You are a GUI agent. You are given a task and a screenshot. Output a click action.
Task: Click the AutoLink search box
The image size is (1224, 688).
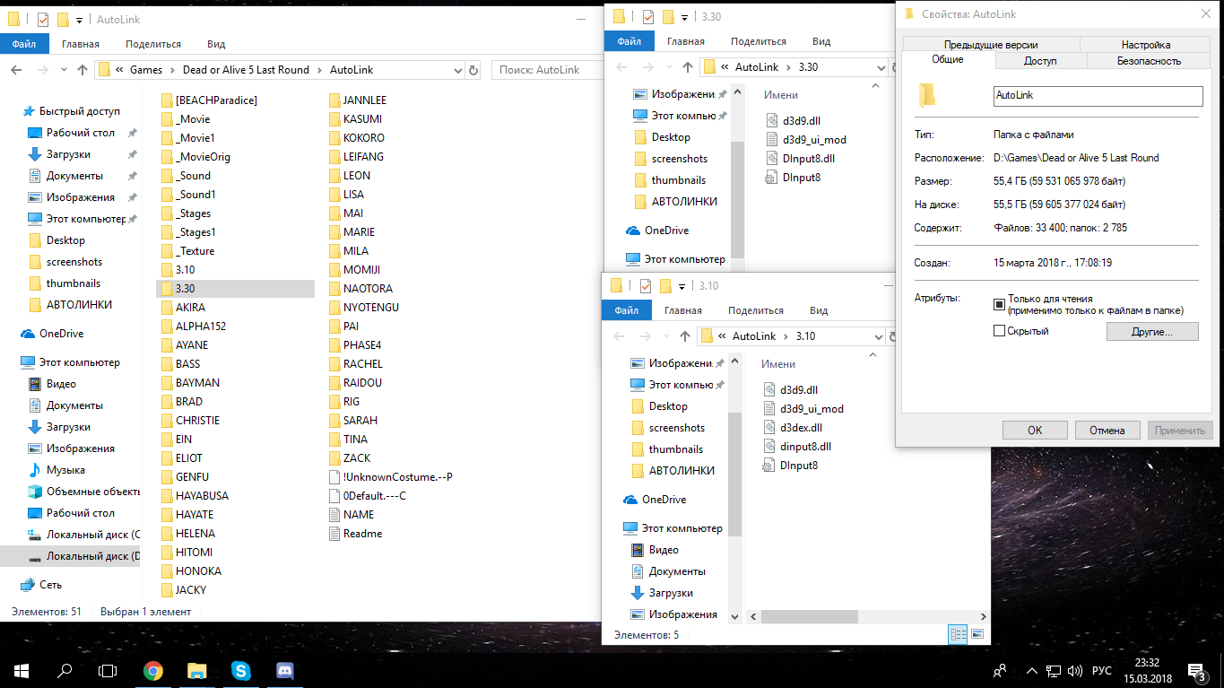[546, 70]
